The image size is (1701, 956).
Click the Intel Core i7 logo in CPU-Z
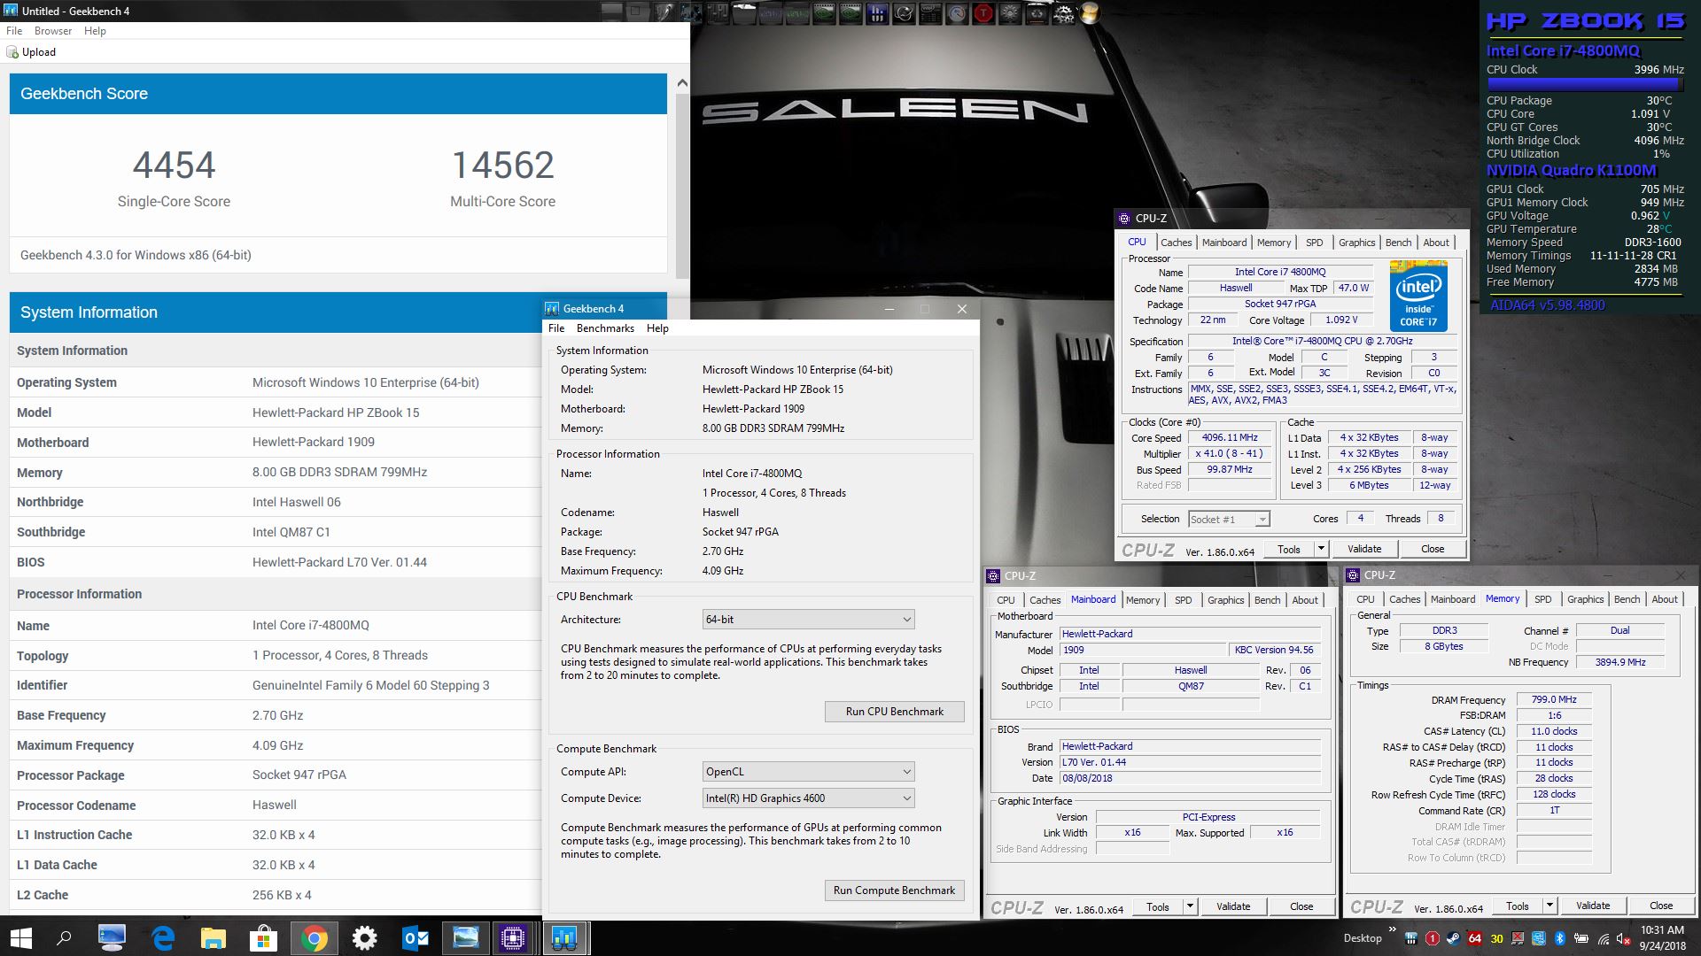[x=1418, y=296]
